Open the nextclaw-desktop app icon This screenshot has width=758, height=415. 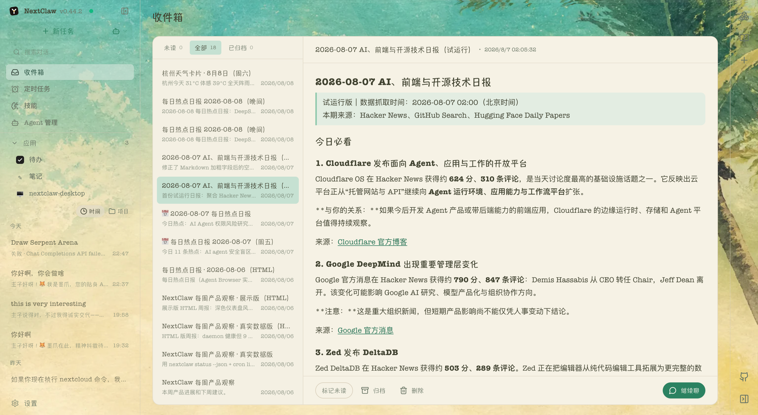tap(20, 193)
